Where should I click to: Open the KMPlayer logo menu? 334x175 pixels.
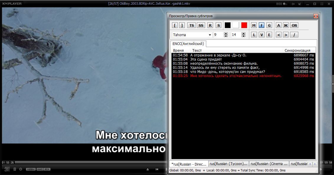[x=12, y=4]
